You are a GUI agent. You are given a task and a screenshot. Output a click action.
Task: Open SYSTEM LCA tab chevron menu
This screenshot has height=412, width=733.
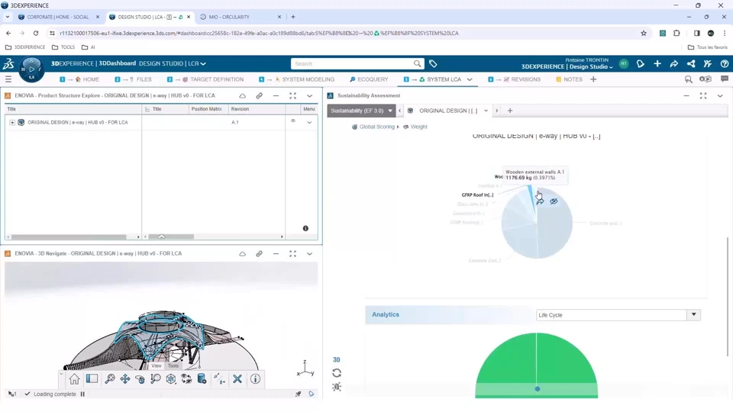(470, 79)
